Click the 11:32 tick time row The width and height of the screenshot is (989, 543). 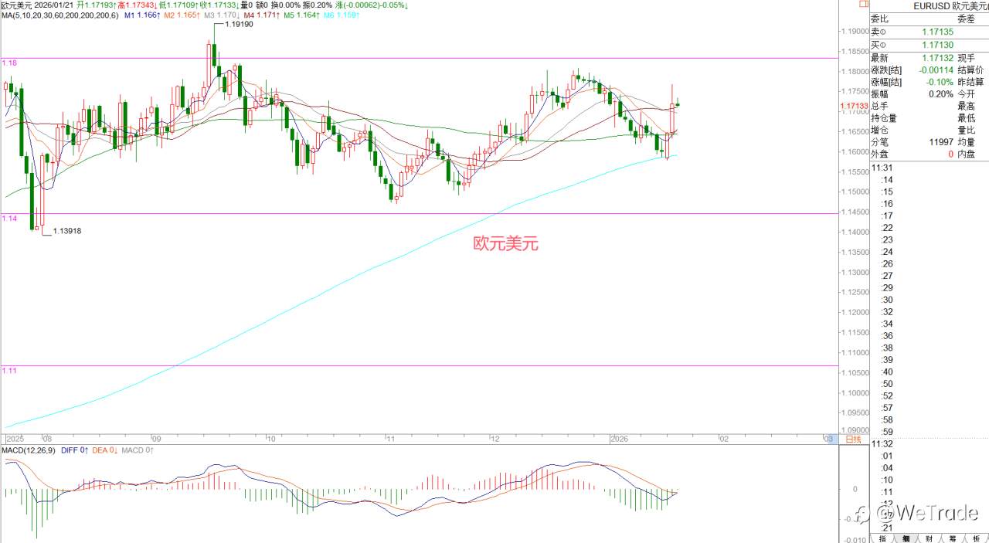coord(882,443)
